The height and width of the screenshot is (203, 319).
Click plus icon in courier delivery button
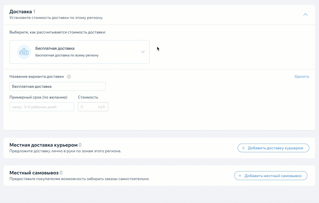(243, 148)
